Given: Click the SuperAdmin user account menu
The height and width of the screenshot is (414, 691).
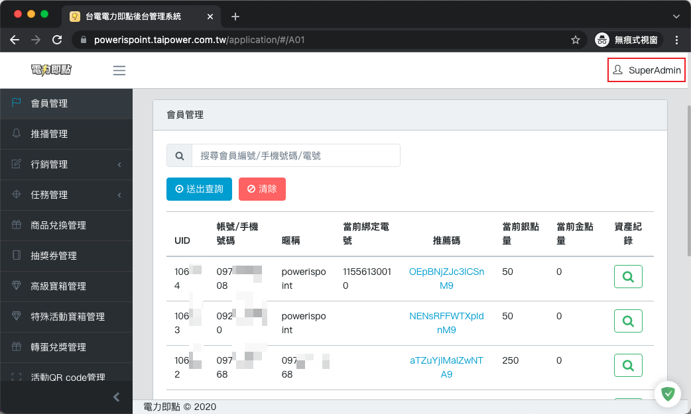Looking at the screenshot, I should pyautogui.click(x=647, y=70).
